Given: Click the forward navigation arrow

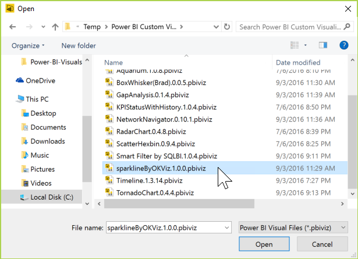Looking at the screenshot, I should pyautogui.click(x=29, y=27).
